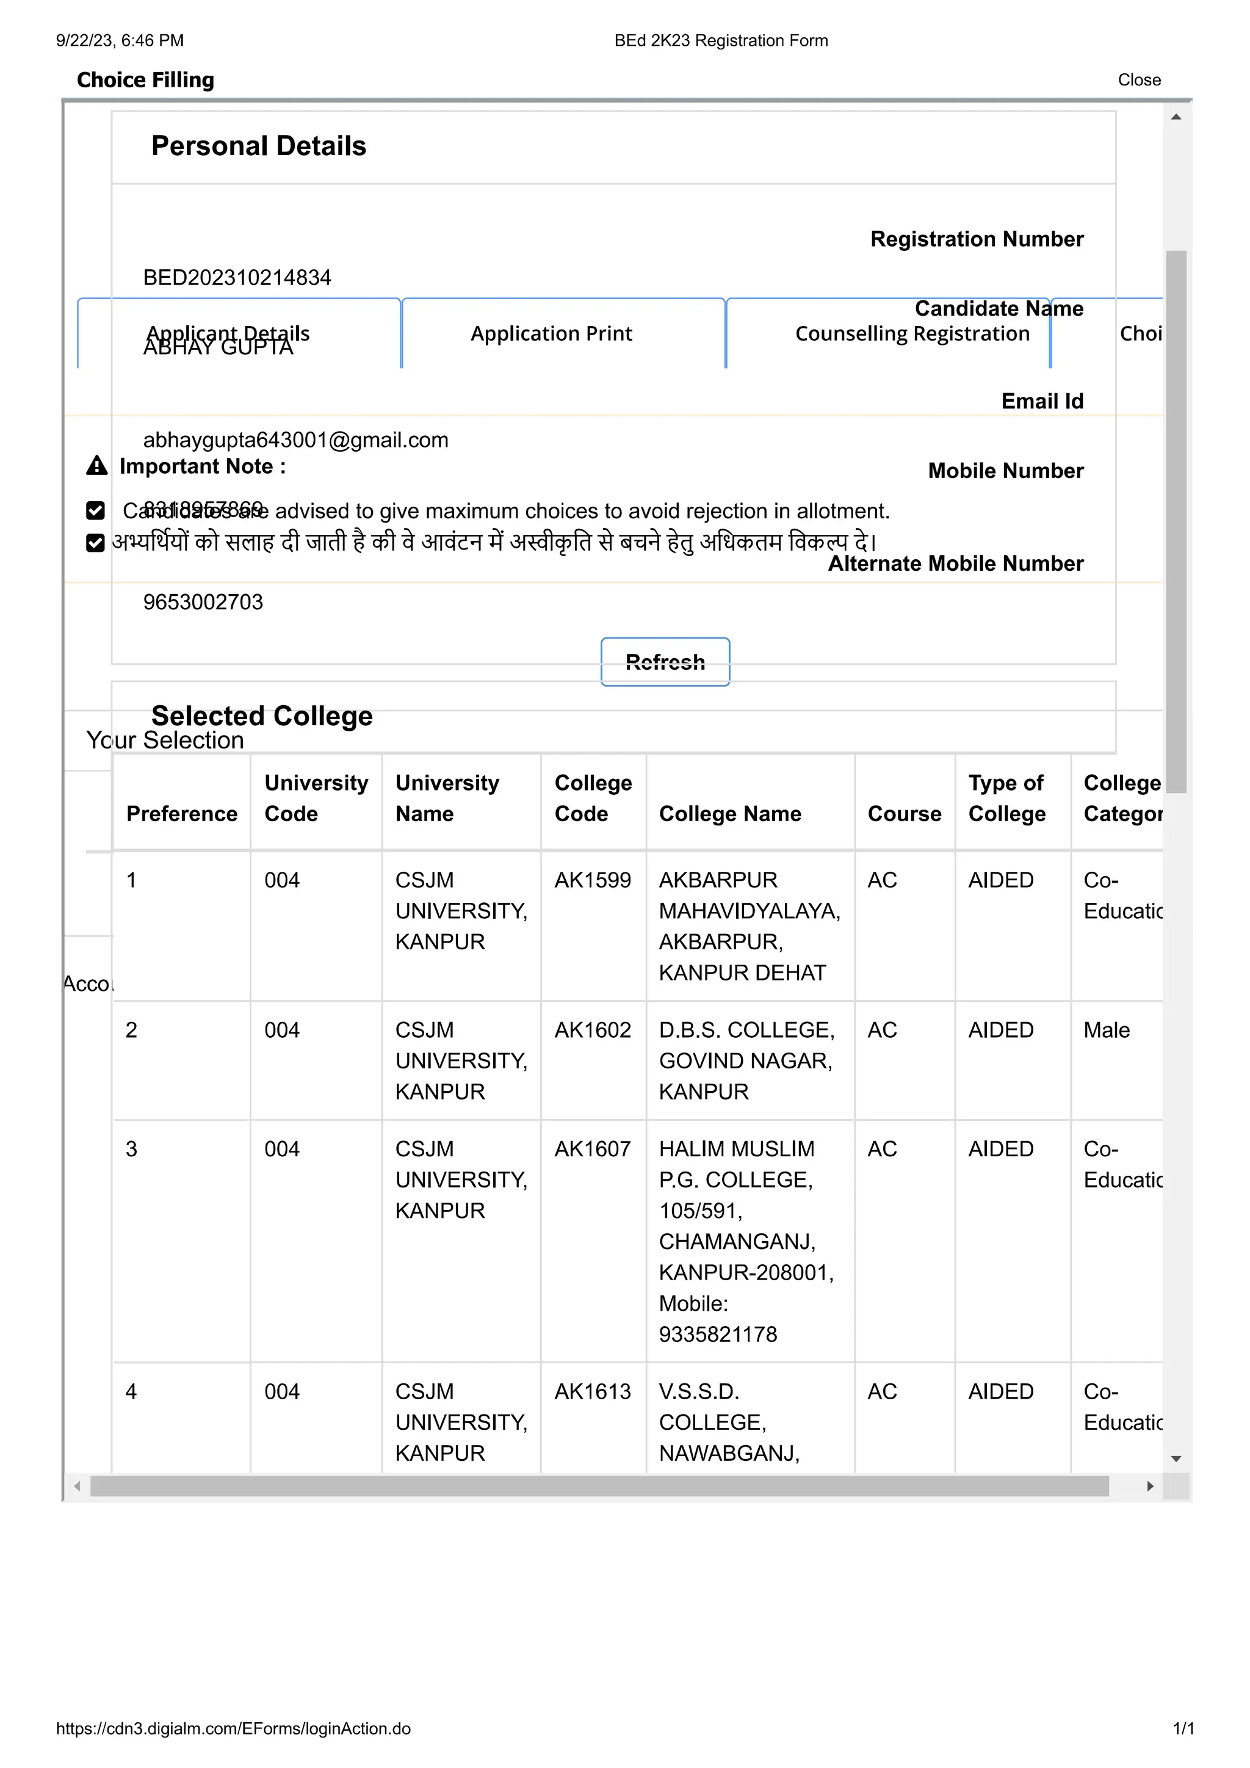This screenshot has height=1768, width=1250.
Task: Open the Counselling Registration tab
Action: pyautogui.click(x=888, y=333)
